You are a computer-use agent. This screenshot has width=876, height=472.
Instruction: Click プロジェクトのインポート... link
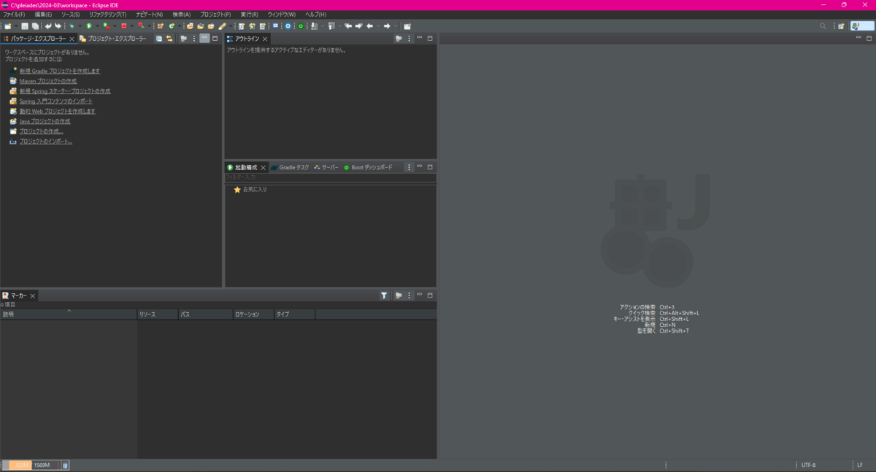(x=46, y=142)
